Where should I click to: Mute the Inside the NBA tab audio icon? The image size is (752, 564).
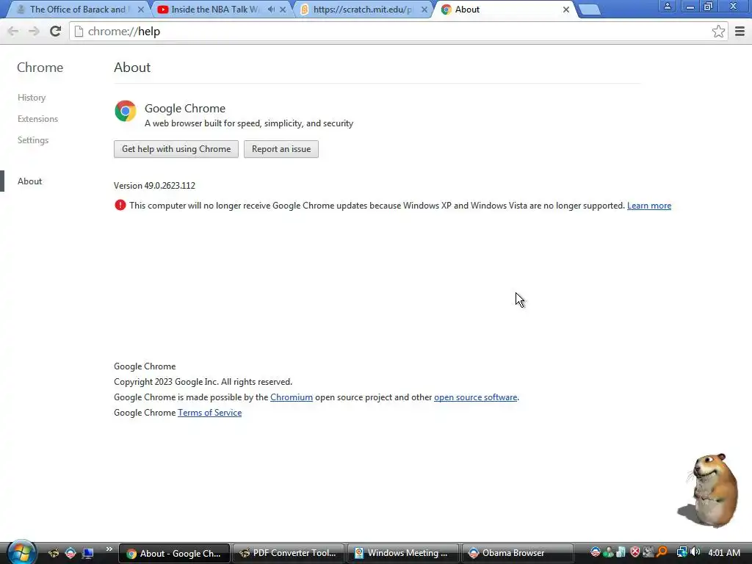(x=271, y=10)
